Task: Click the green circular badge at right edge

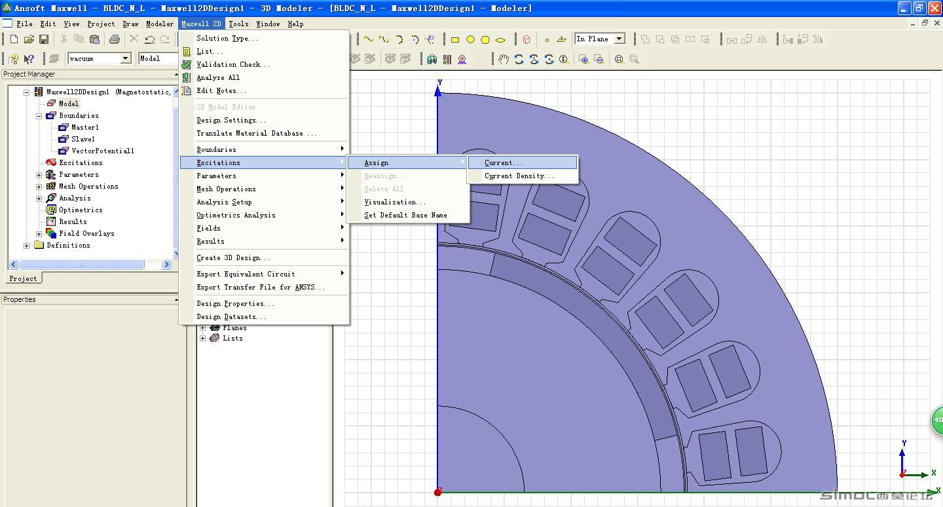Action: coord(937,420)
